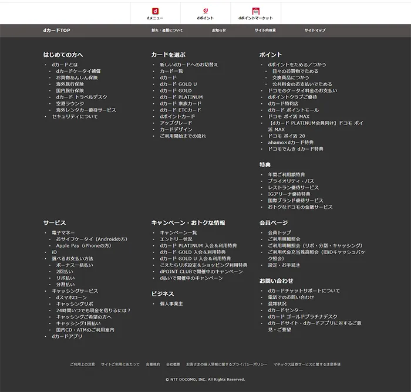Open the レストラン優待サービス link
Image resolution: width=411 pixels, height=392 pixels.
point(294,188)
